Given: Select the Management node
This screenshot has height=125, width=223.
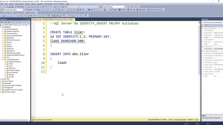Looking at the screenshot, I should [x=8, y=87].
